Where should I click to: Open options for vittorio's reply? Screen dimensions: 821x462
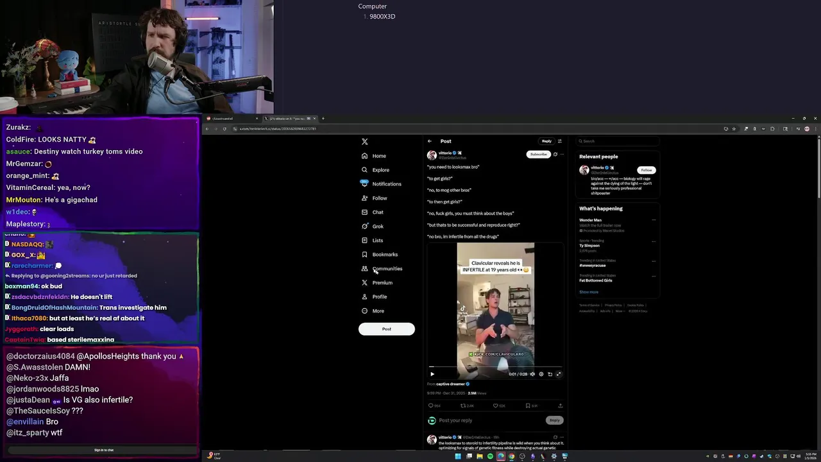(x=563, y=438)
